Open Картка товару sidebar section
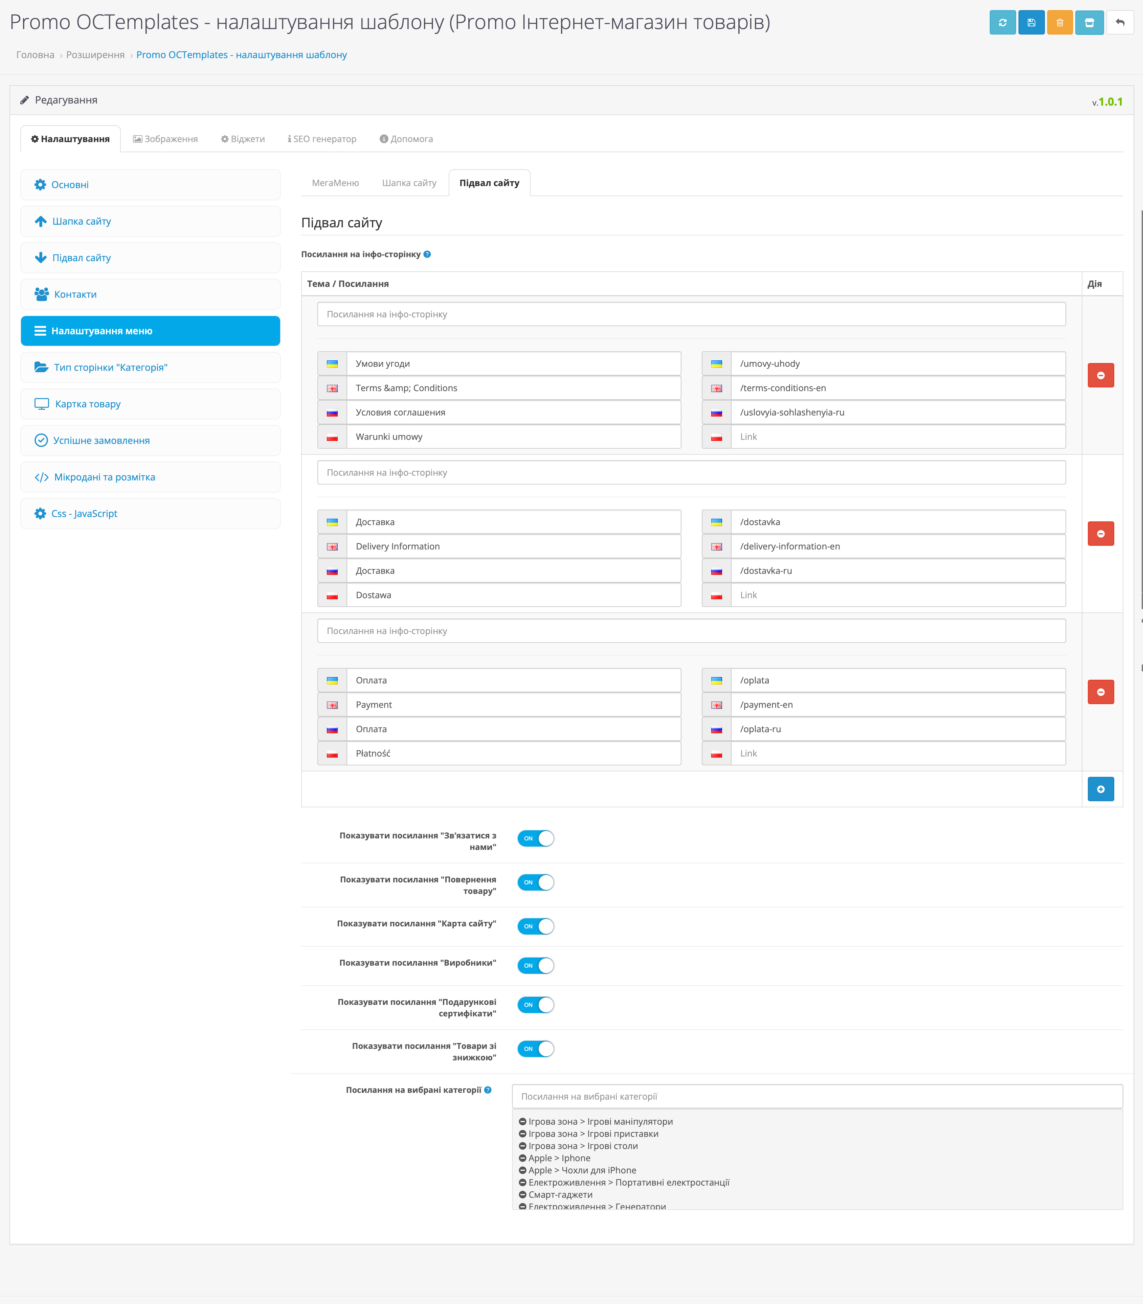The height and width of the screenshot is (1304, 1143). coord(87,404)
